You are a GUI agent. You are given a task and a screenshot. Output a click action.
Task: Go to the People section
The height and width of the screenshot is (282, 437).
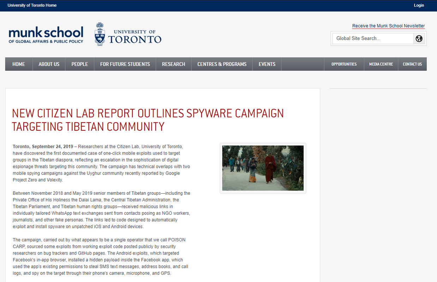80,64
